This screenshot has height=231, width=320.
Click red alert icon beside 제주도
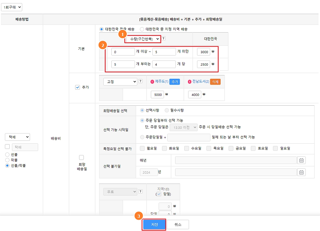152,82
